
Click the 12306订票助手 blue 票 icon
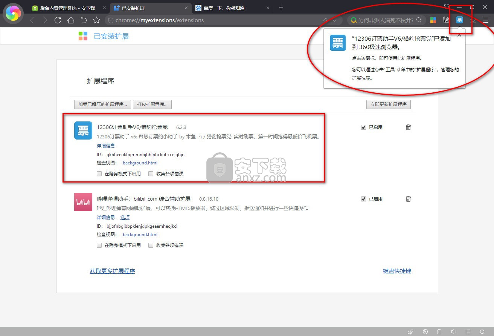coord(83,130)
